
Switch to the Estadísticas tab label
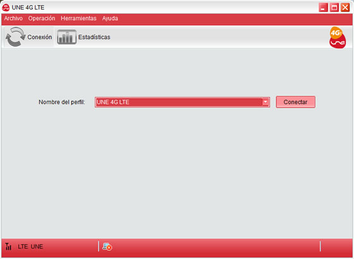coord(94,37)
